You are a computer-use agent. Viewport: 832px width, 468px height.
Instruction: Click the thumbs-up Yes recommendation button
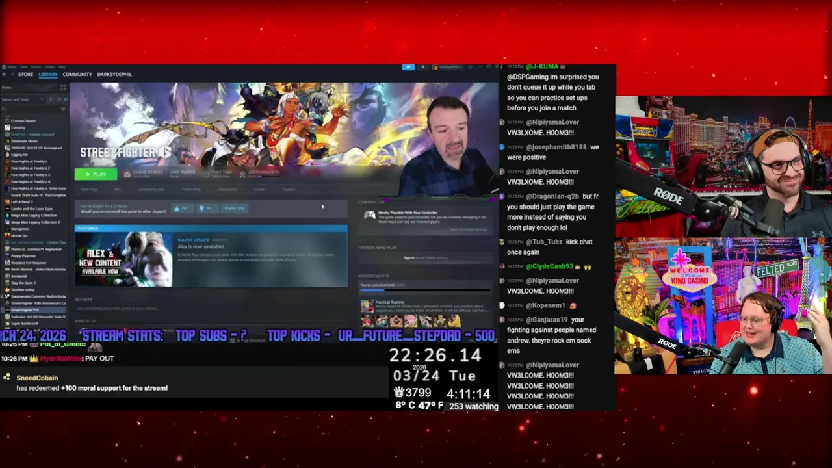183,208
